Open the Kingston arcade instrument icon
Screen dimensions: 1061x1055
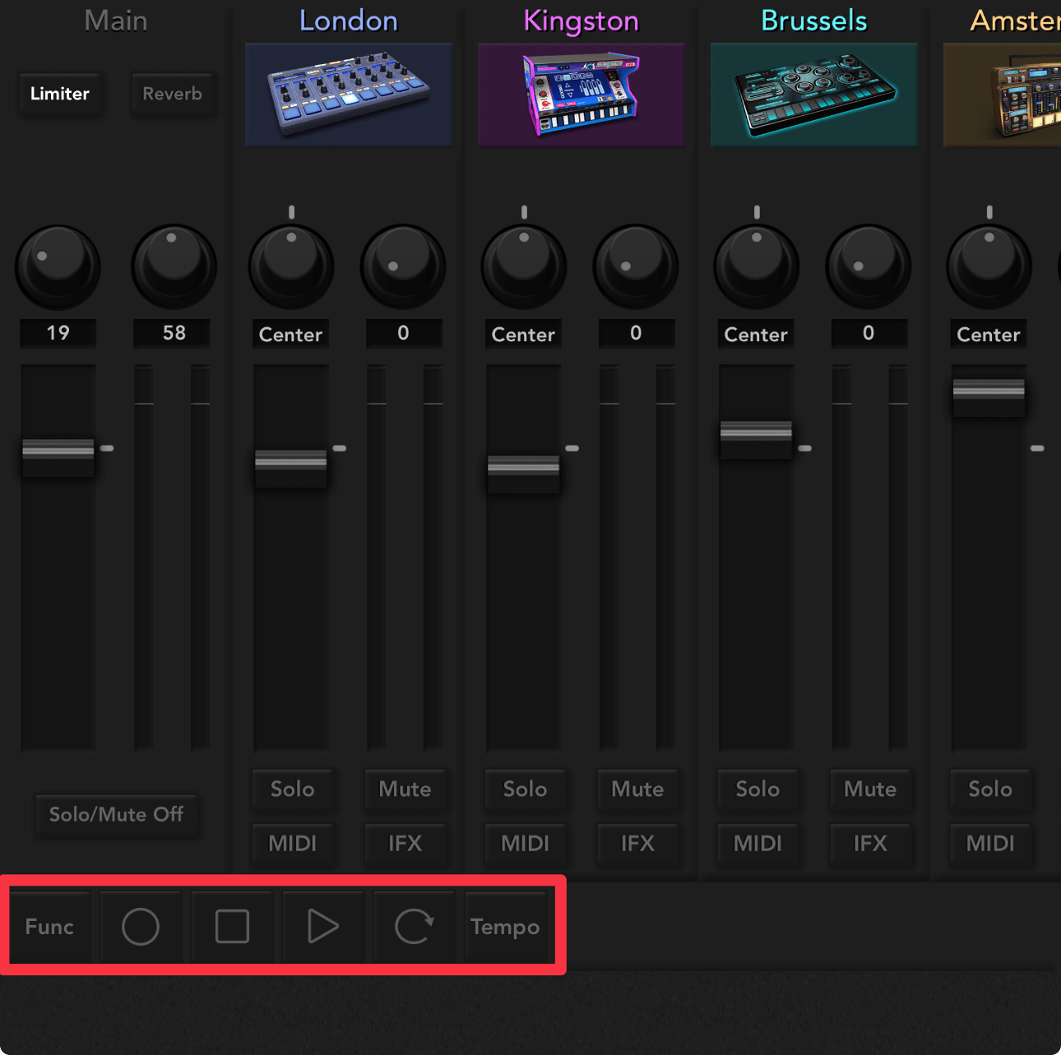[581, 95]
